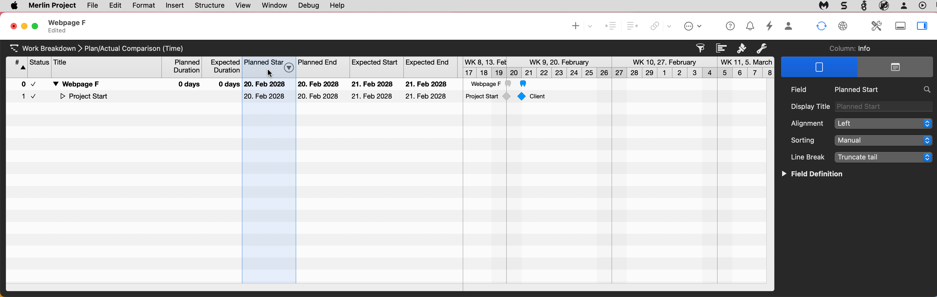The height and width of the screenshot is (297, 937).
Task: Click the lightning bolt icon
Action: pyautogui.click(x=769, y=26)
